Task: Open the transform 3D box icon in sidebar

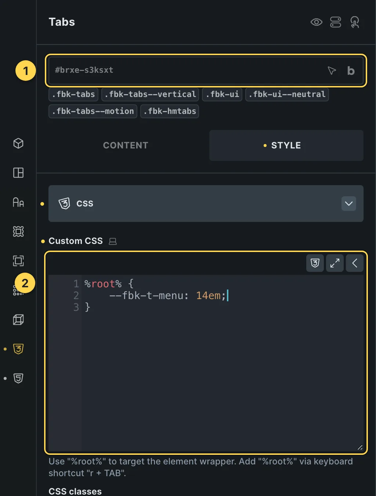Action: click(18, 320)
